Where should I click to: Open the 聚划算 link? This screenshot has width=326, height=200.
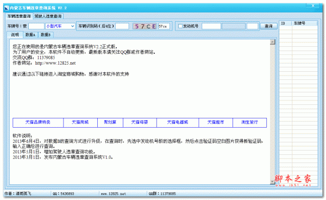coord(110,122)
